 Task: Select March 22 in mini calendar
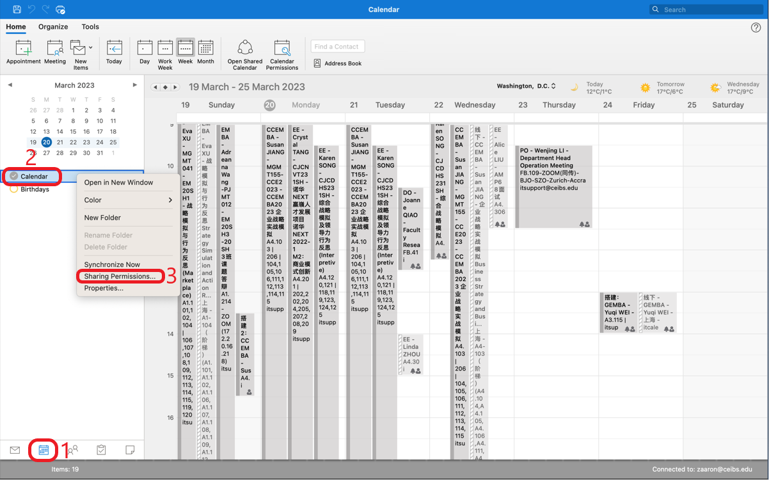[x=73, y=142]
